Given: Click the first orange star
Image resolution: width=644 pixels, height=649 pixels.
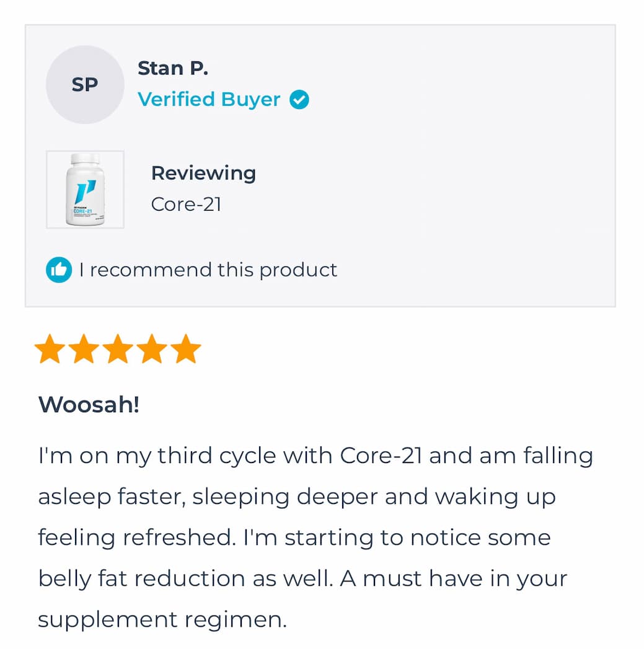Looking at the screenshot, I should [x=50, y=348].
